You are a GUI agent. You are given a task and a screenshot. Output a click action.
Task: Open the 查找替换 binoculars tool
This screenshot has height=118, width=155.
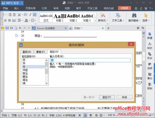tap(134, 18)
